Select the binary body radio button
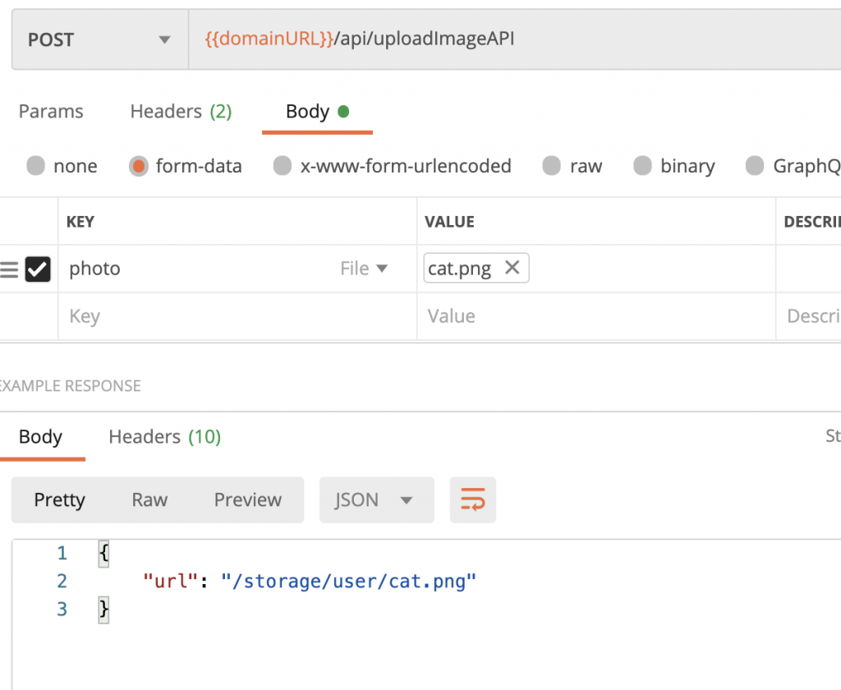841x690 pixels. click(643, 167)
